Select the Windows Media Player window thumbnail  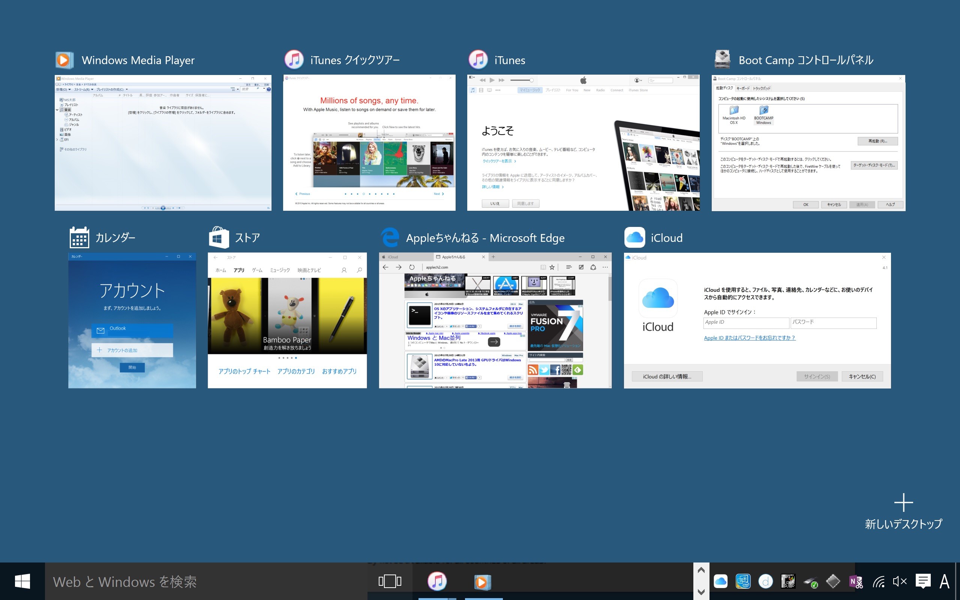point(163,142)
